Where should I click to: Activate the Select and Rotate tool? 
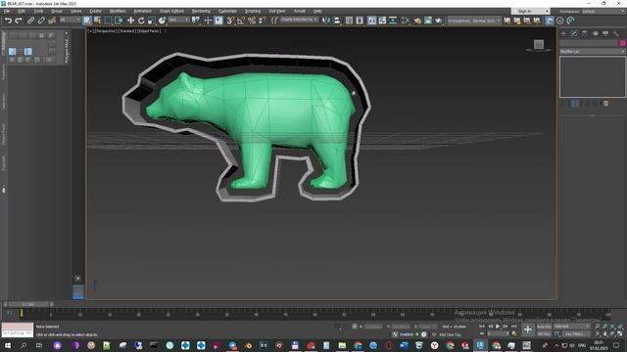pyautogui.click(x=141, y=21)
